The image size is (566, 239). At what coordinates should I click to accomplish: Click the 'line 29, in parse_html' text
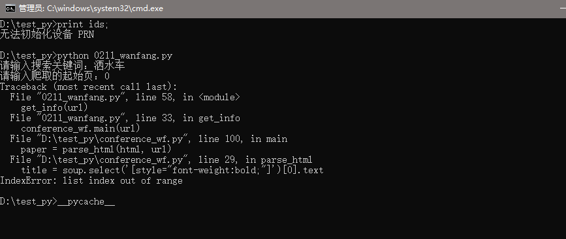(x=255, y=160)
